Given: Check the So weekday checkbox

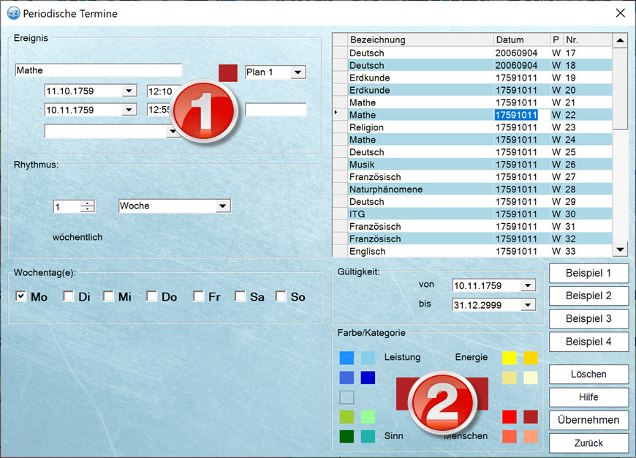Looking at the screenshot, I should pos(281,296).
